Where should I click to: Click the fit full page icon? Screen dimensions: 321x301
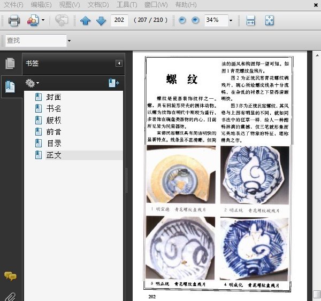[x=269, y=20]
